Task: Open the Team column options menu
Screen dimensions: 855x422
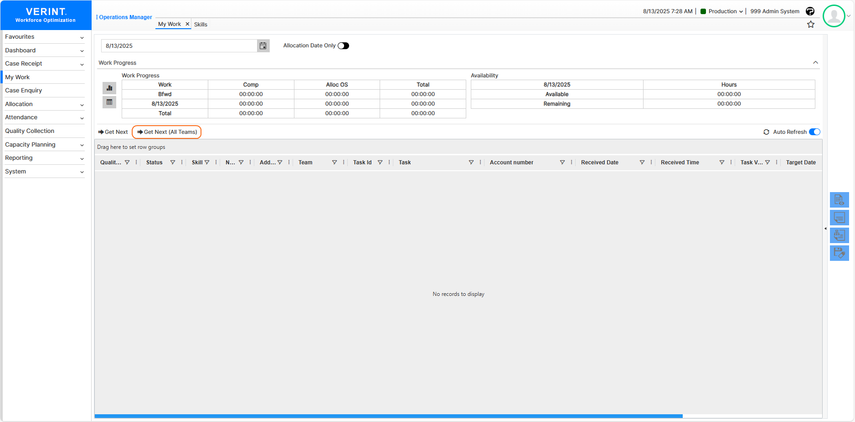Action: tap(344, 163)
